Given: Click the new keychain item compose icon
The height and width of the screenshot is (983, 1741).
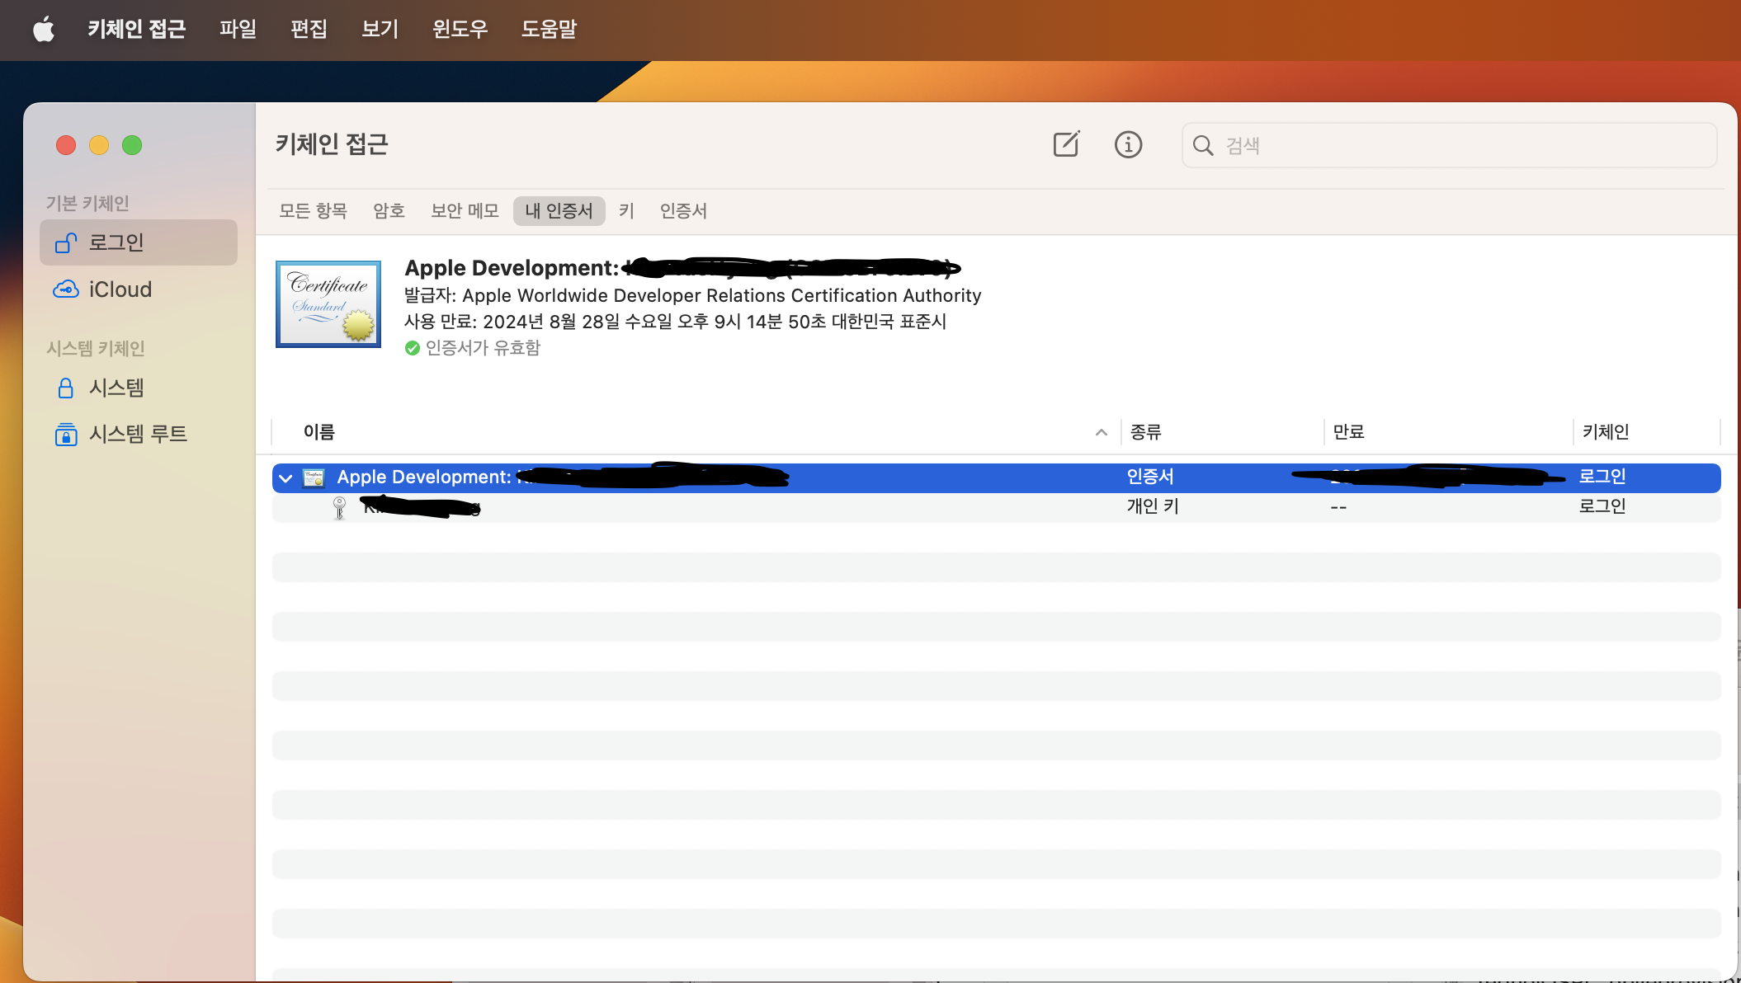Looking at the screenshot, I should (1066, 144).
